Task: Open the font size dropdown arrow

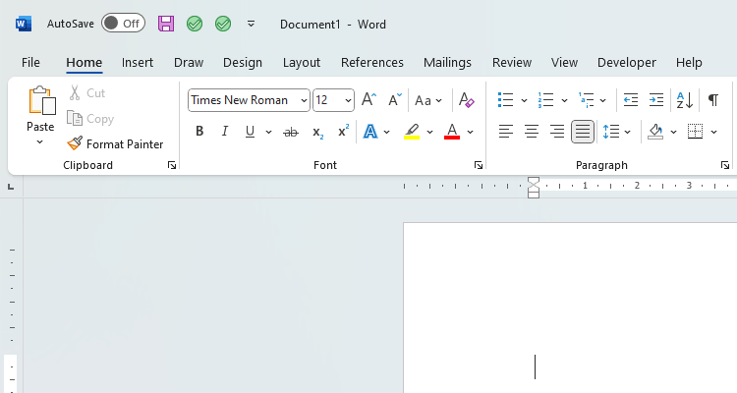Action: (348, 100)
